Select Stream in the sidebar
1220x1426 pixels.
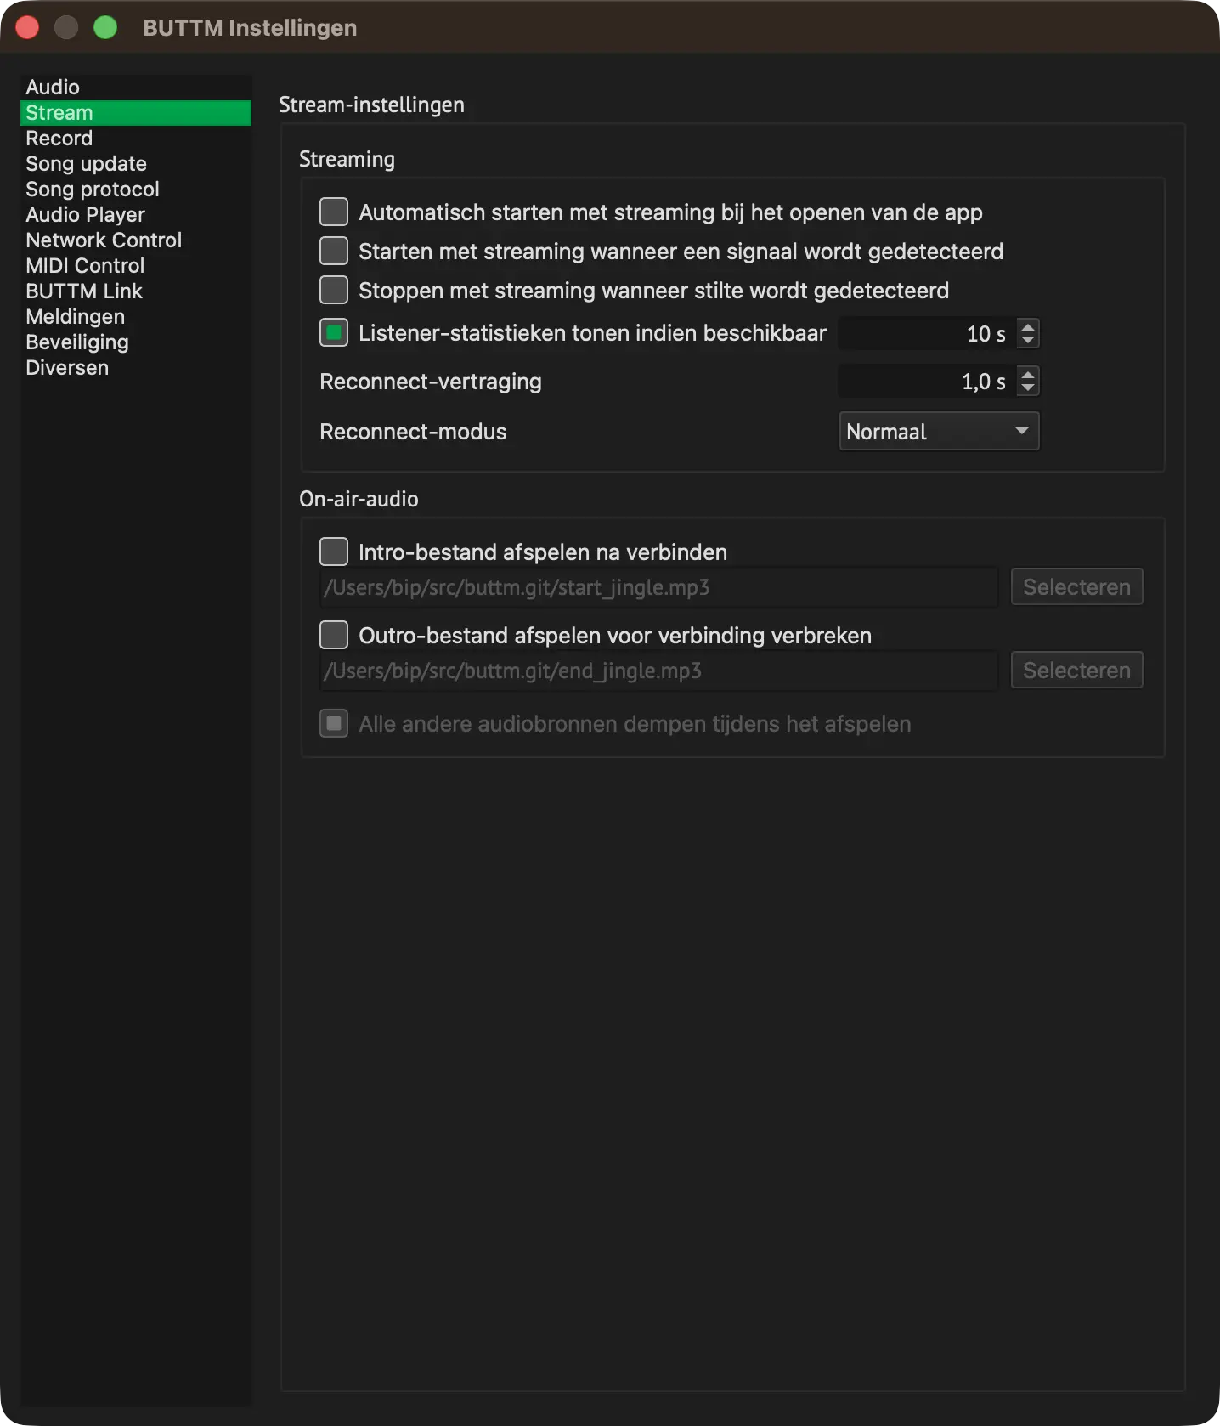[x=136, y=113]
